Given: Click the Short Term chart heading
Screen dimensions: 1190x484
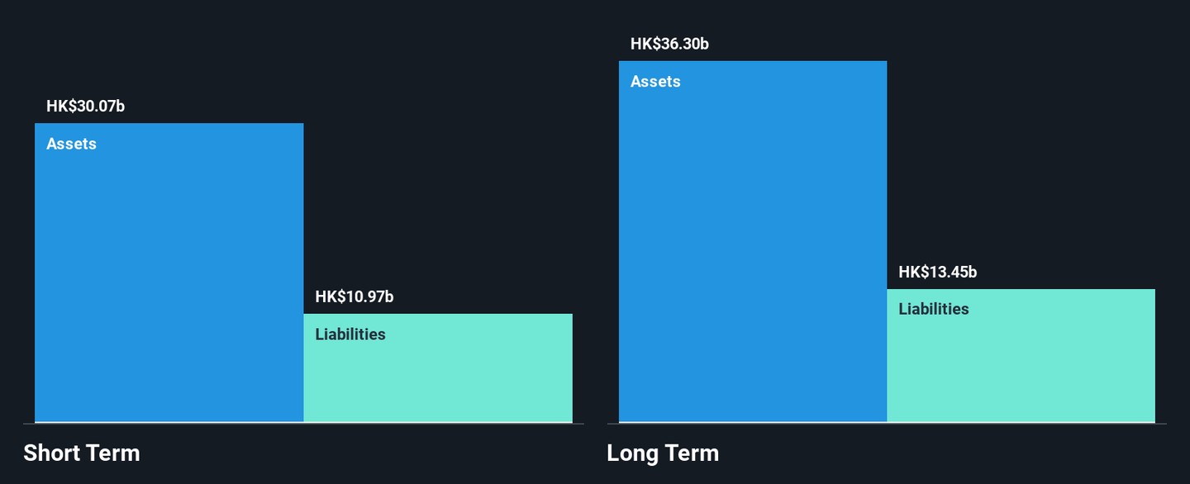Looking at the screenshot, I should pyautogui.click(x=81, y=453).
